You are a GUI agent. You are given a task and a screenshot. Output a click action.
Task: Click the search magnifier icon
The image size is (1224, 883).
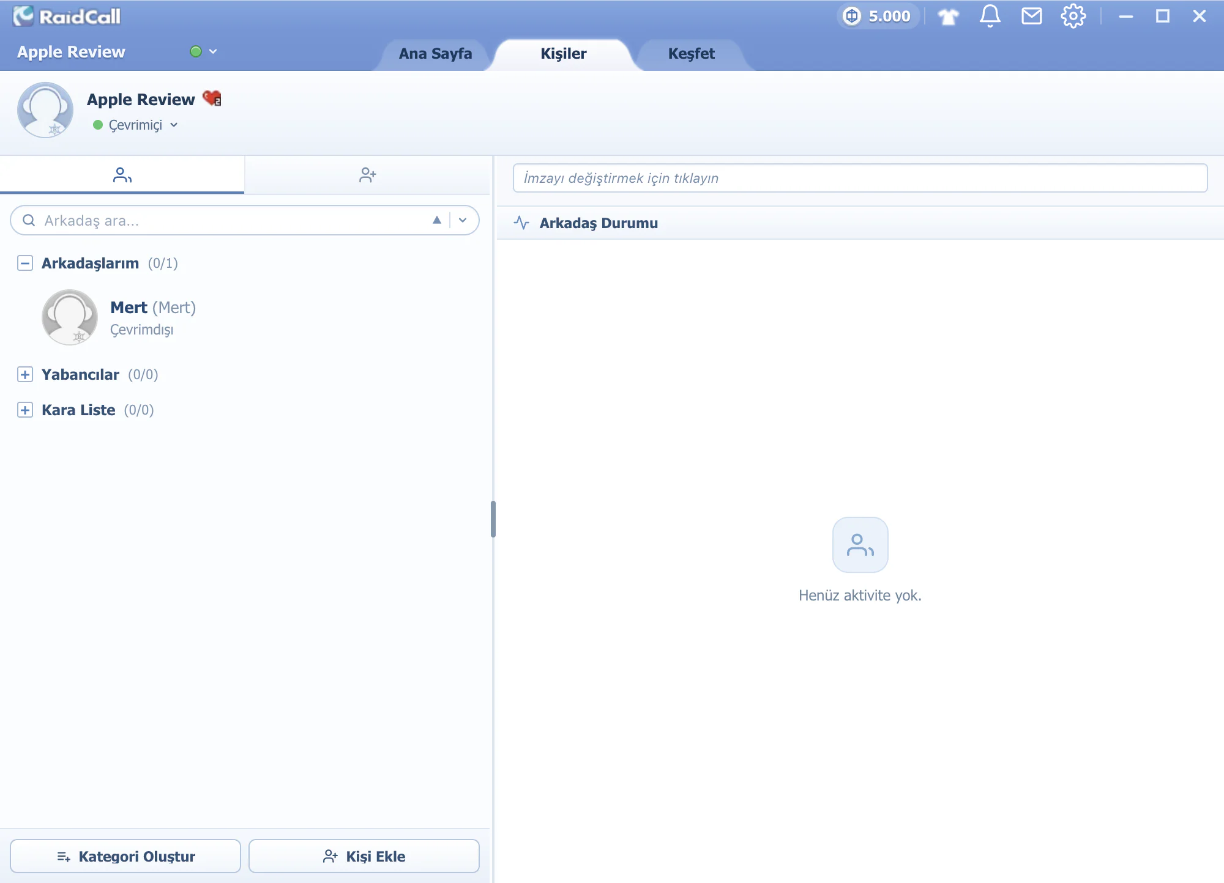click(x=29, y=220)
